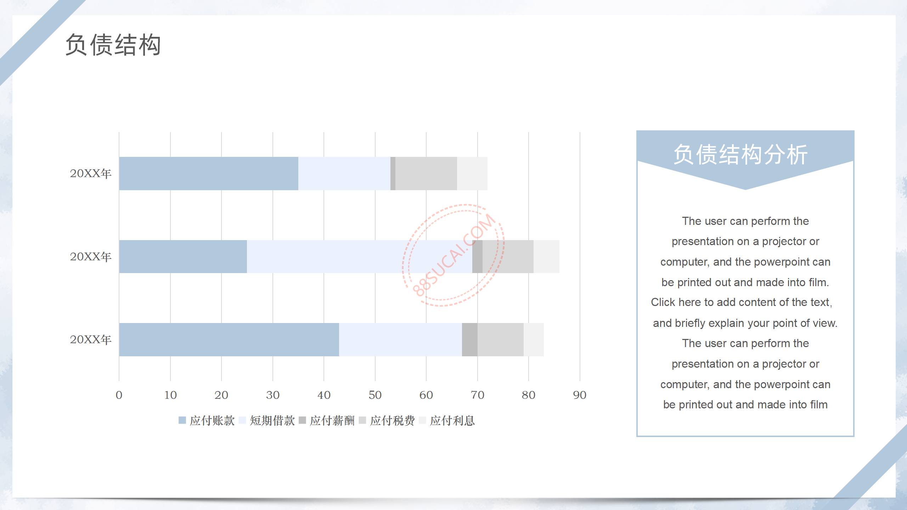Click the axis value 20

[221, 395]
